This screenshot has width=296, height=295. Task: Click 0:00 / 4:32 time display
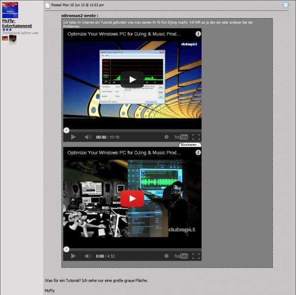tap(105, 256)
